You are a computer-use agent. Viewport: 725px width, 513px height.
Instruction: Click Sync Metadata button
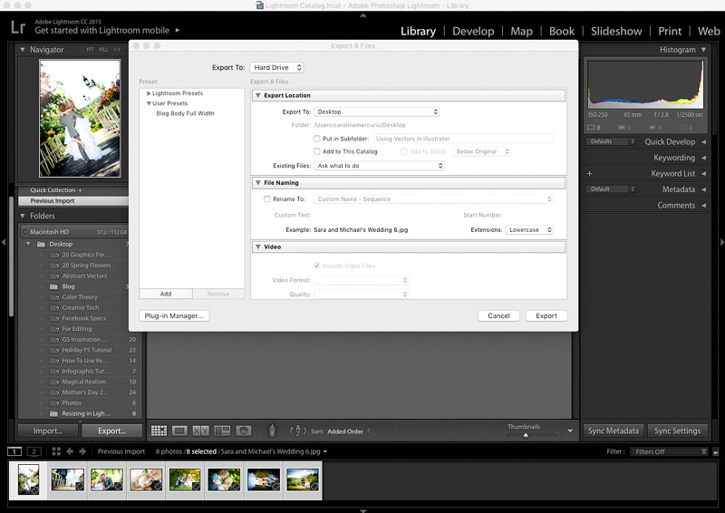[614, 431]
